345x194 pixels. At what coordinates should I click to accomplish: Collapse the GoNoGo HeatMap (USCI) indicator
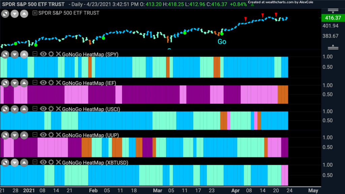point(35,108)
